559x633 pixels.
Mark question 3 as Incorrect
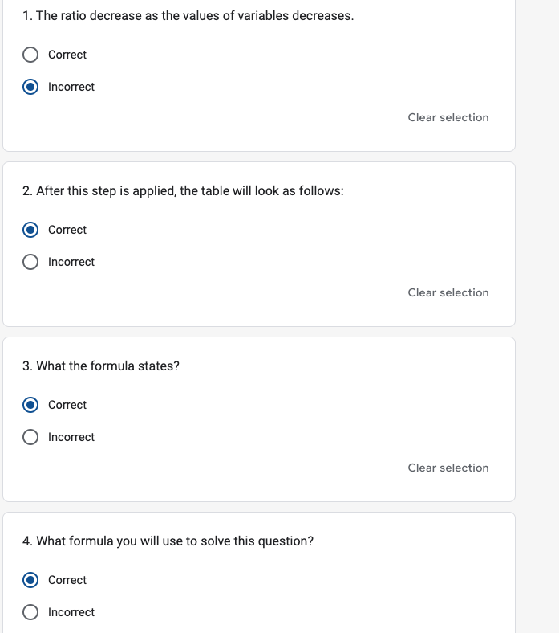(x=30, y=437)
